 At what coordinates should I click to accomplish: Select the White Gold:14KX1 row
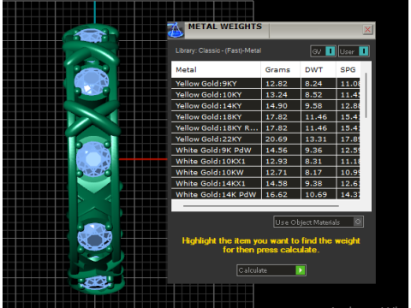pos(265,184)
